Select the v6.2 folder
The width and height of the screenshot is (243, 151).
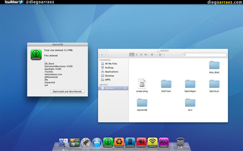click(x=190, y=105)
